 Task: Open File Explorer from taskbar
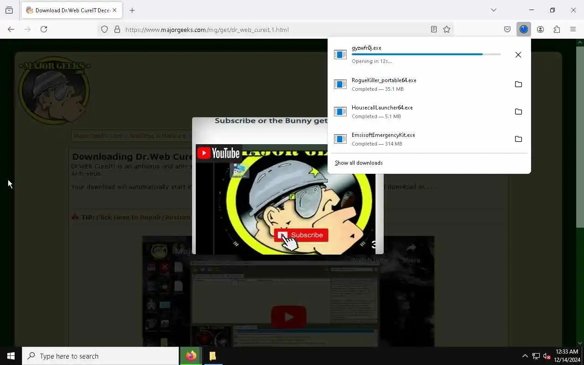(213, 356)
